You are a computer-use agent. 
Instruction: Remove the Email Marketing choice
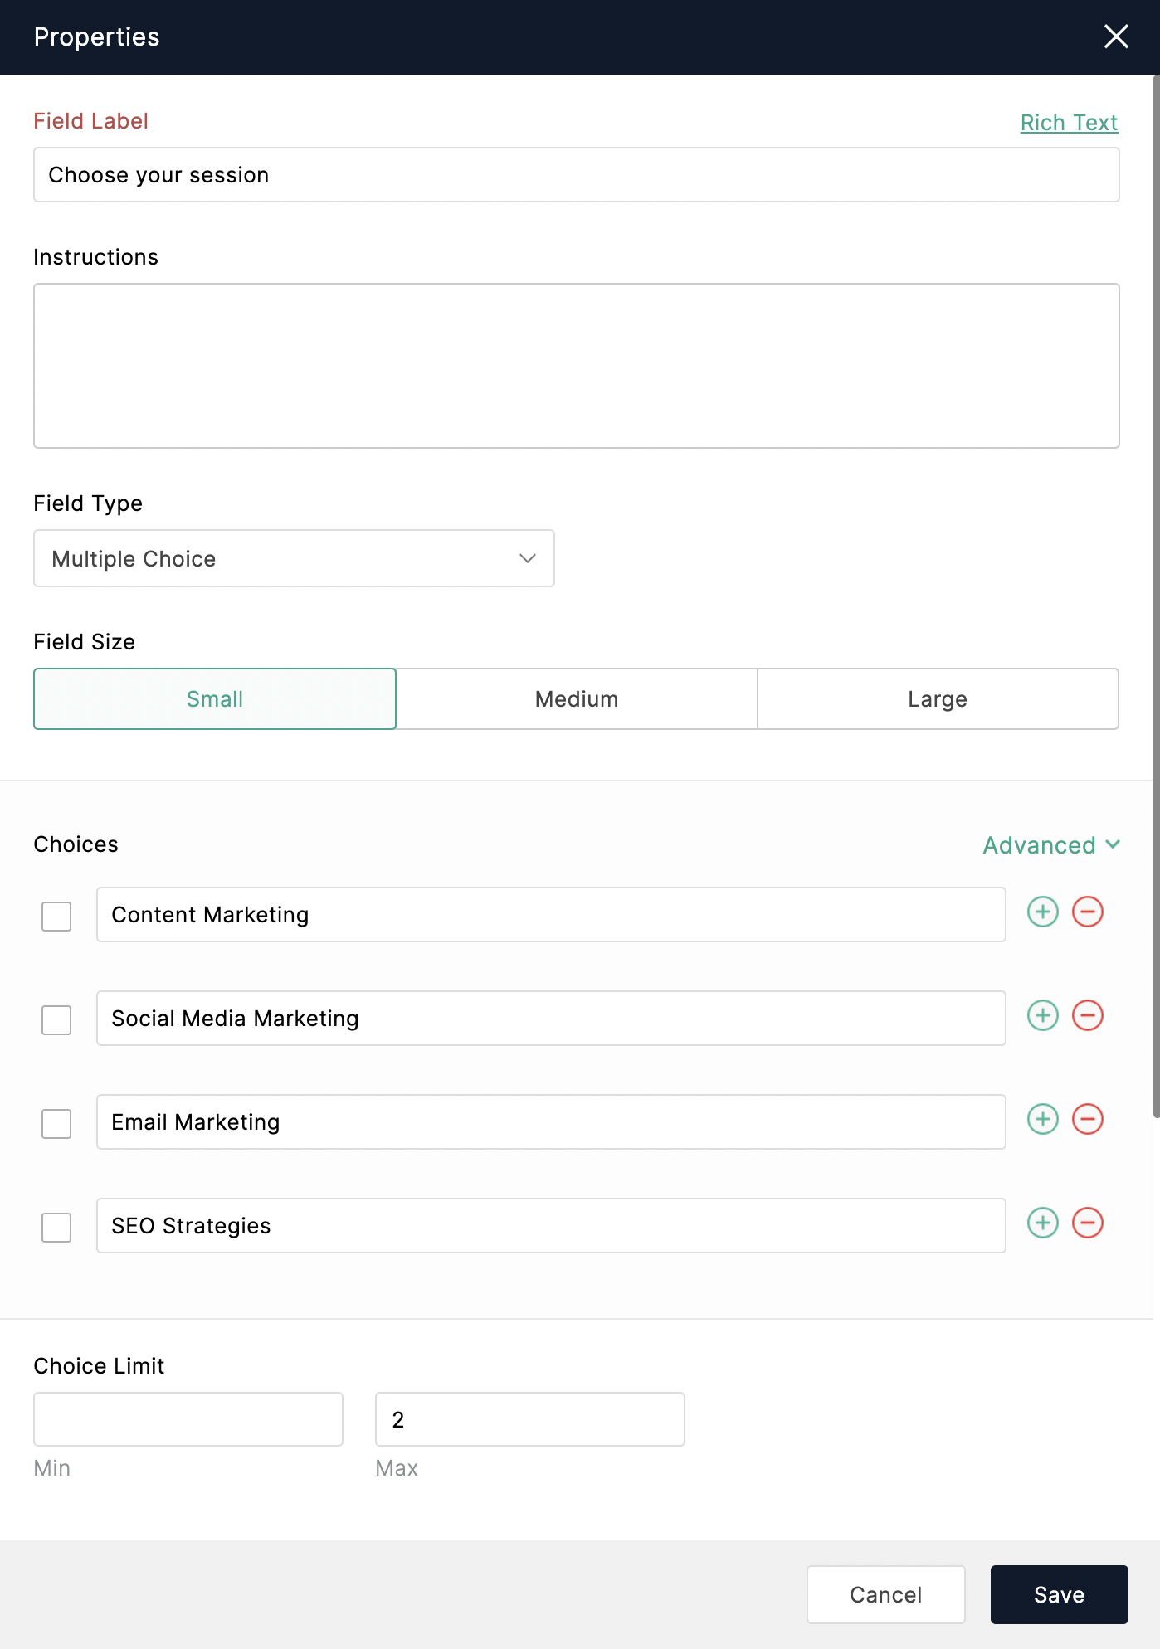(1088, 1119)
